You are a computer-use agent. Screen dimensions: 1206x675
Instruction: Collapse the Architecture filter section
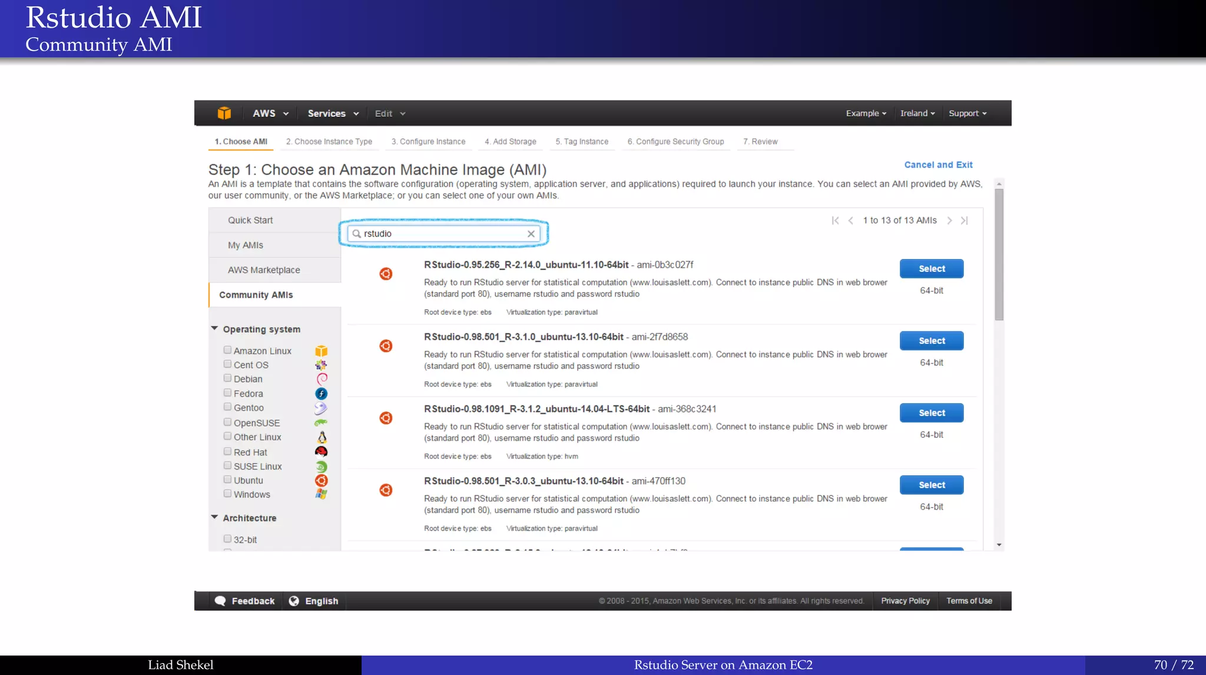click(x=214, y=517)
